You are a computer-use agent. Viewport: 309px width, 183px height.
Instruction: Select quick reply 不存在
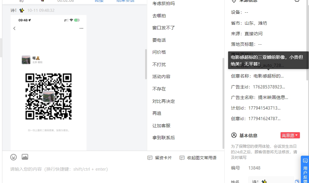click(x=159, y=89)
